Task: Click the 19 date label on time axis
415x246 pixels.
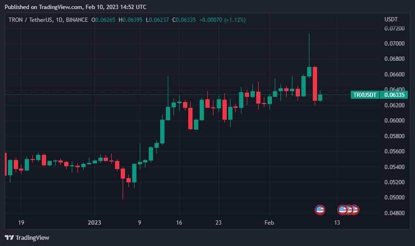Action: click(21, 222)
